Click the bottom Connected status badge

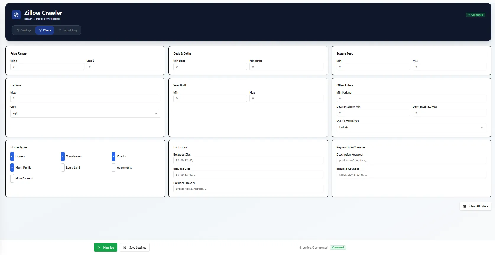[x=338, y=248]
